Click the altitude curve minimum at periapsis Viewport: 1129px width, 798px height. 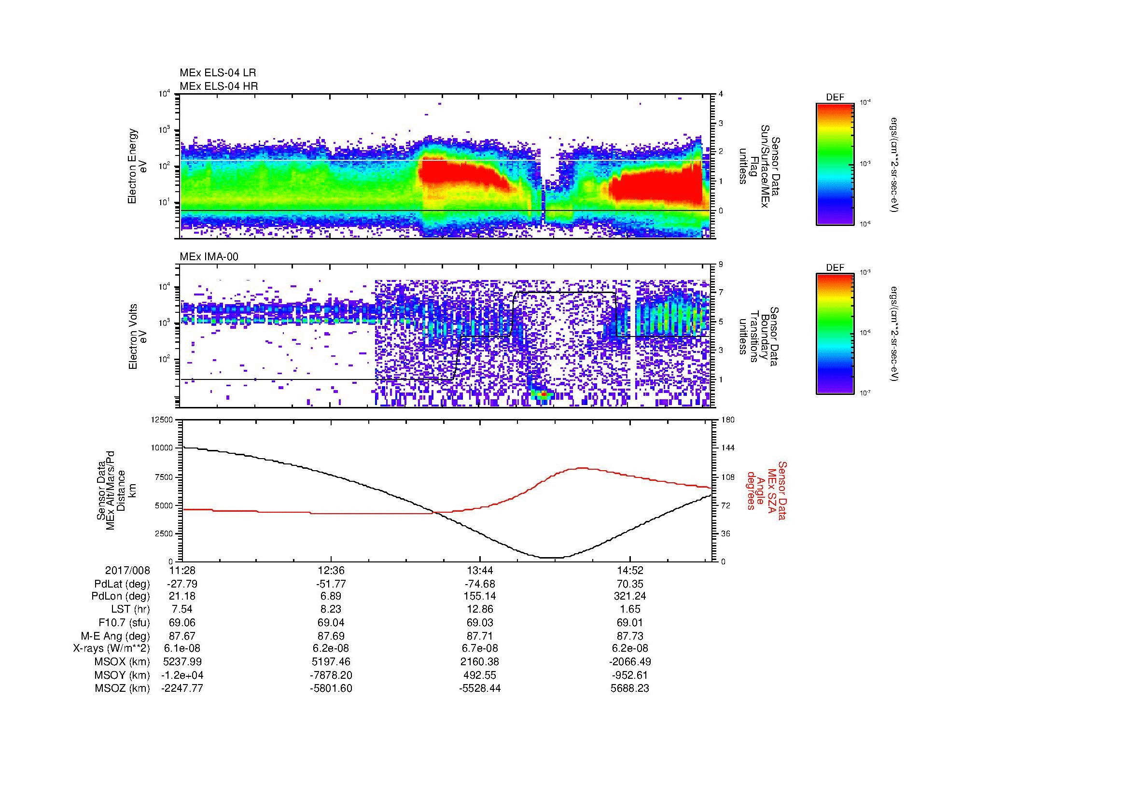click(552, 558)
